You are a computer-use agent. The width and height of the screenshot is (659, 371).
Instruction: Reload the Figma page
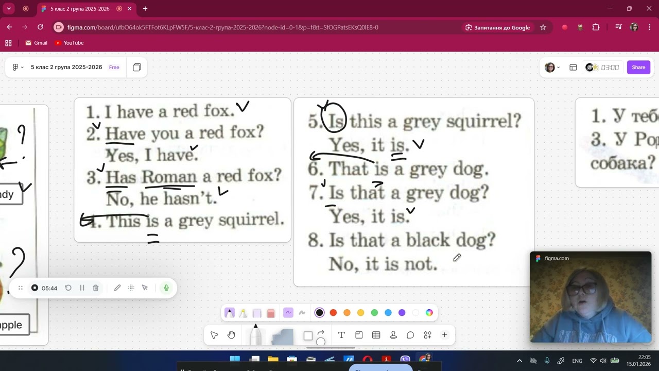coord(41,27)
